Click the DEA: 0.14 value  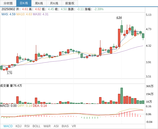click(x=40, y=106)
